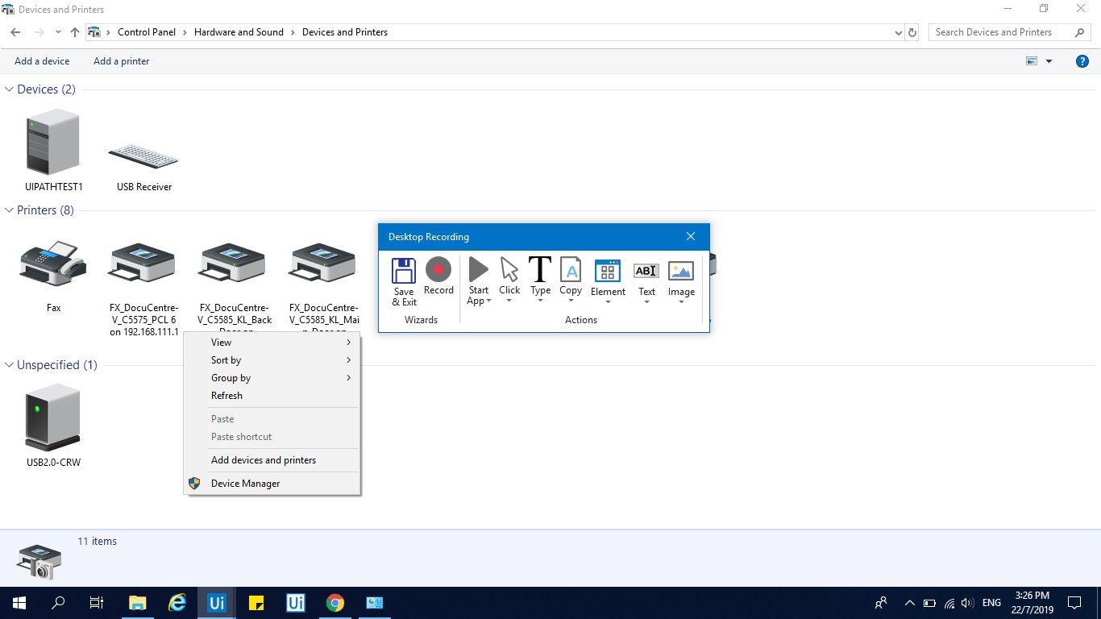Close the Desktop Recording panel
Screen dimensions: 1101x619
click(691, 236)
